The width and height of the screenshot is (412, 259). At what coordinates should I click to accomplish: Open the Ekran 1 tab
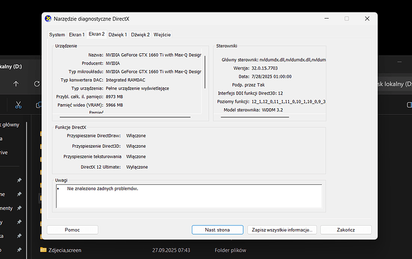coord(77,35)
